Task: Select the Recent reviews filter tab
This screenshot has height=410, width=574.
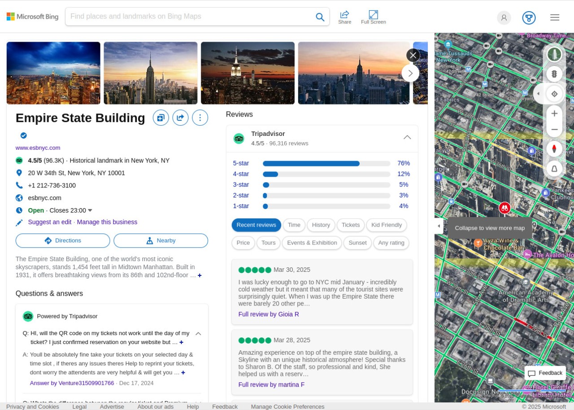Action: [x=256, y=225]
